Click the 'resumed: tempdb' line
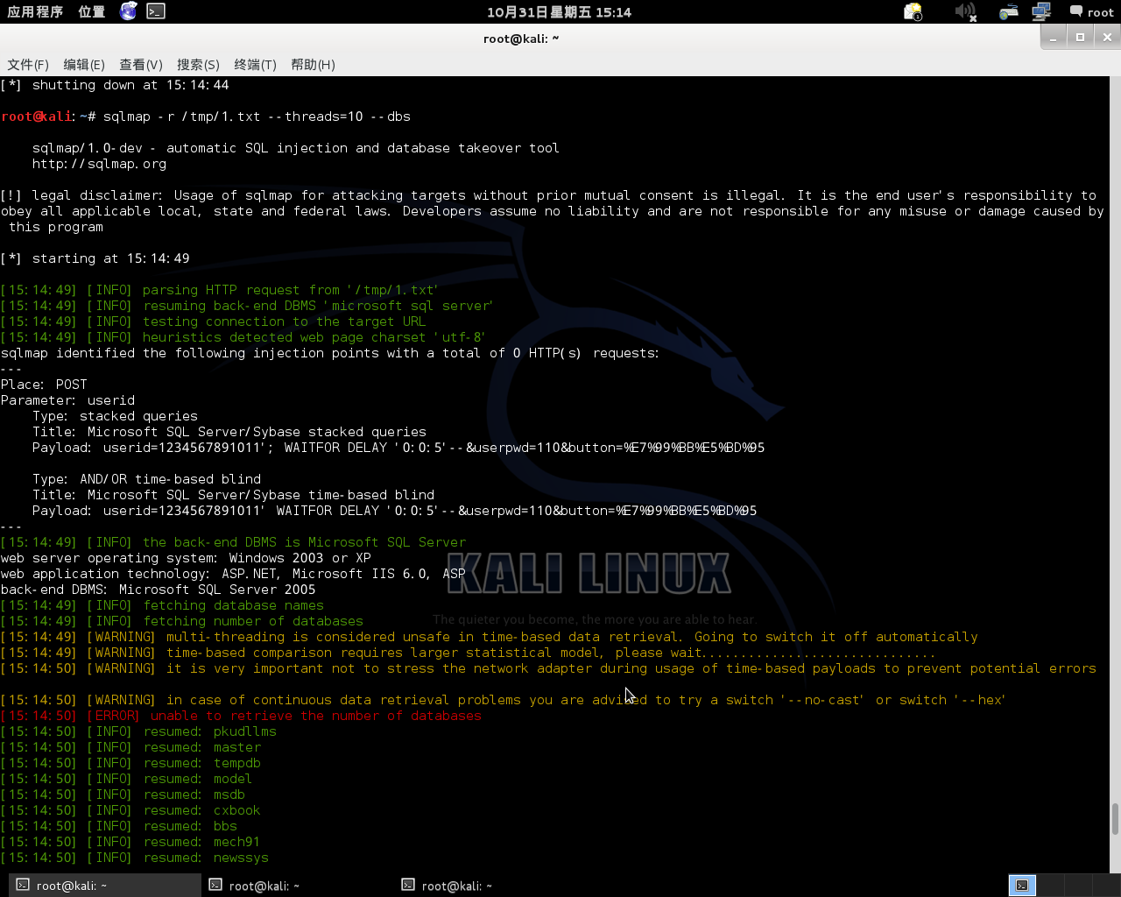Viewport: 1121px width, 897px height. pos(130,763)
